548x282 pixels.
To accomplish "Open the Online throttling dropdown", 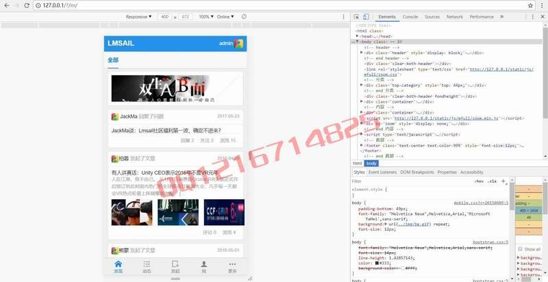I will (225, 16).
